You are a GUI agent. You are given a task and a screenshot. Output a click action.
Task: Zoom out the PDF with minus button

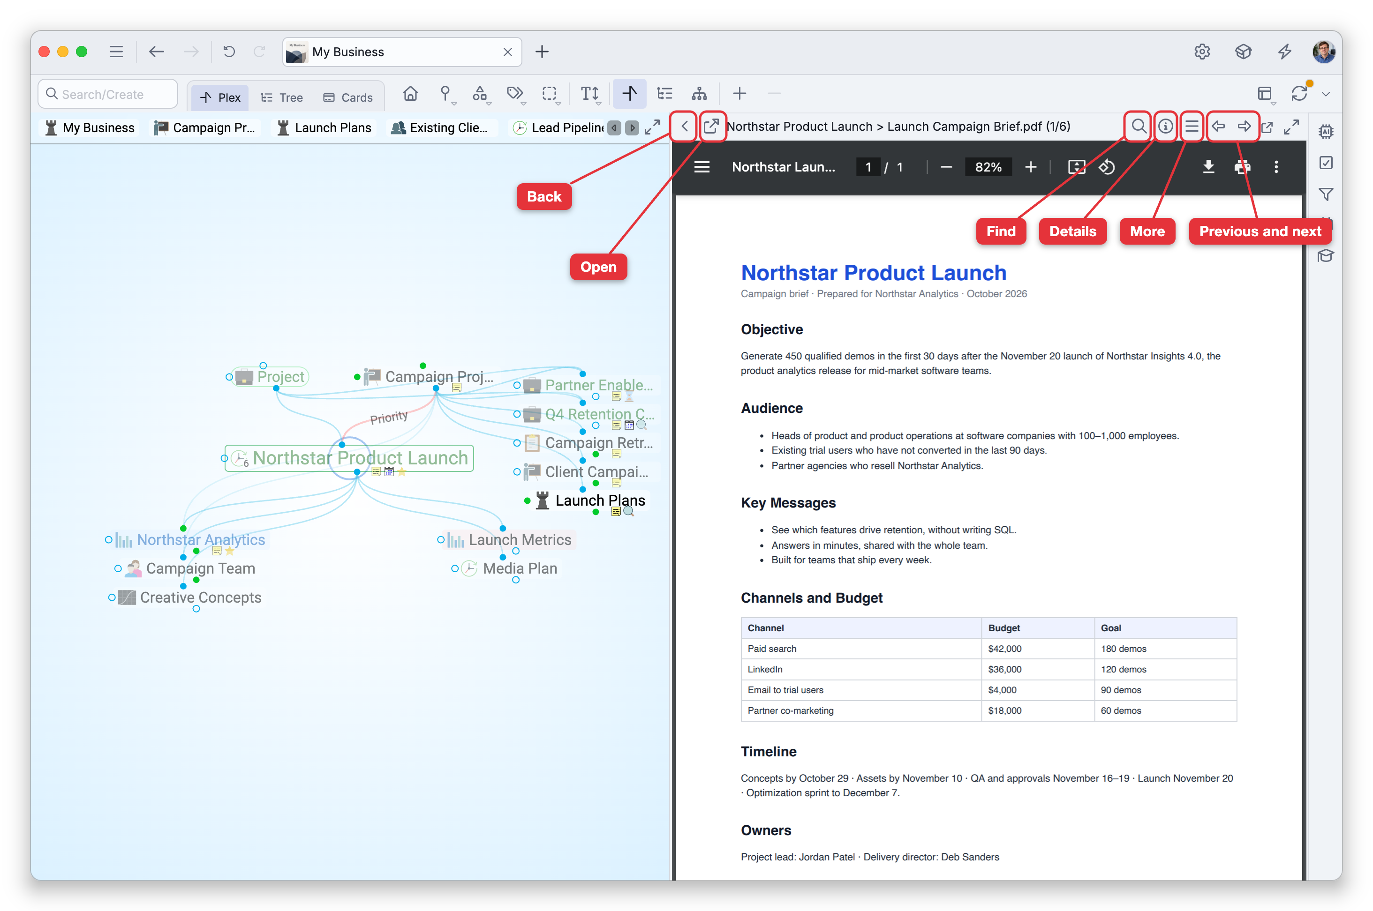[x=946, y=167]
